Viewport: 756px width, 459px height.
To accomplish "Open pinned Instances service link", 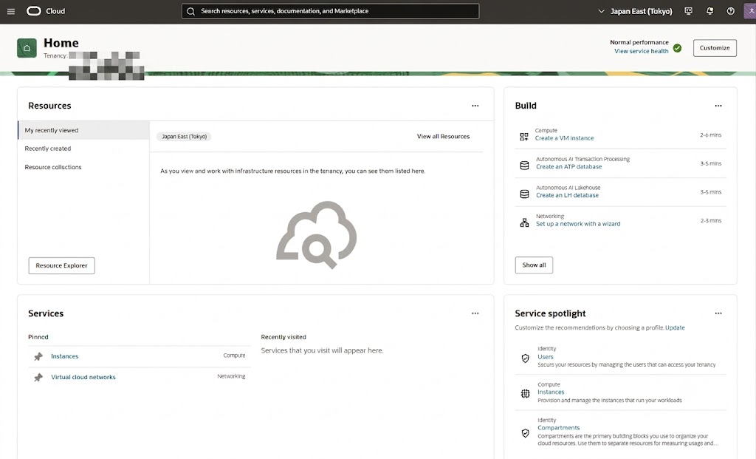I will point(65,356).
